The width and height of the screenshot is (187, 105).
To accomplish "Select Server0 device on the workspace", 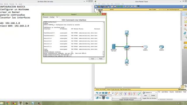I will (114, 46).
